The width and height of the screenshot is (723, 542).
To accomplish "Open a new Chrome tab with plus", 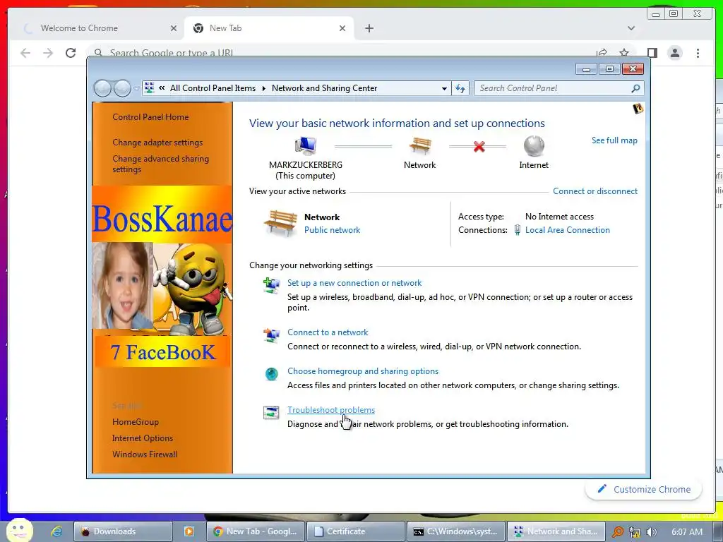I will tap(369, 28).
